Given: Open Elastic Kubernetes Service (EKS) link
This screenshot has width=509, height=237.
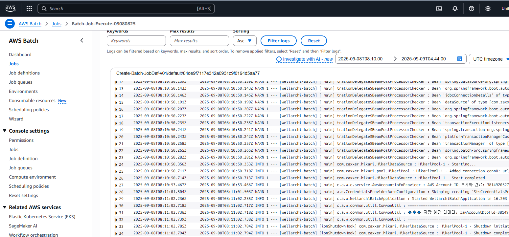Looking at the screenshot, I should (x=42, y=217).
